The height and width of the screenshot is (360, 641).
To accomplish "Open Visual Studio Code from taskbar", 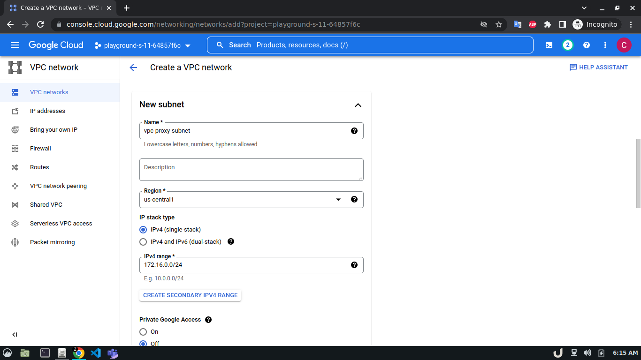I will click(x=96, y=353).
